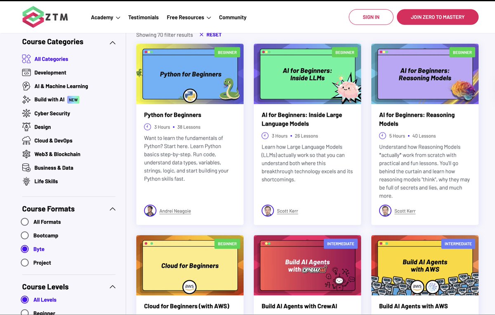Click JOIN ZERO TO MASTERY button
The image size is (495, 315).
pos(438,17)
